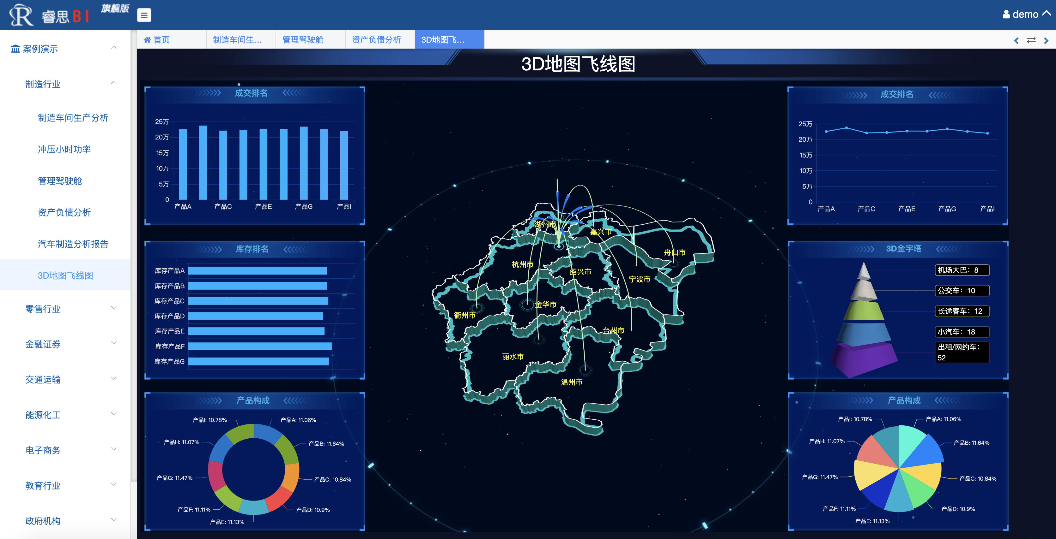Click 长途客车: 12 pyramid label
Screen dimensions: 1056x539
tap(962, 311)
